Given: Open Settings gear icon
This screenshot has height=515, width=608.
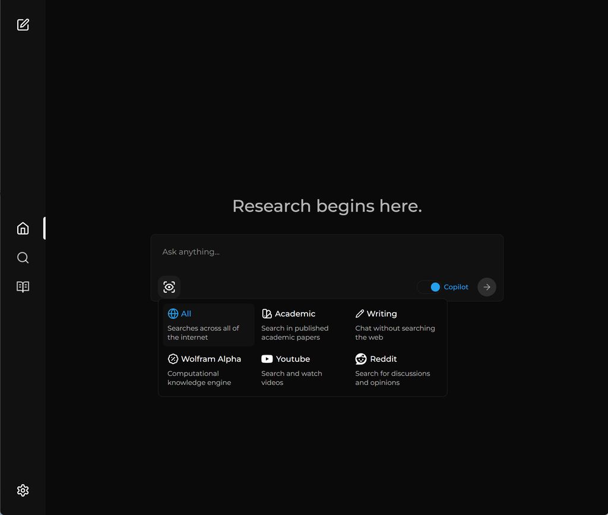Looking at the screenshot, I should click(x=23, y=490).
